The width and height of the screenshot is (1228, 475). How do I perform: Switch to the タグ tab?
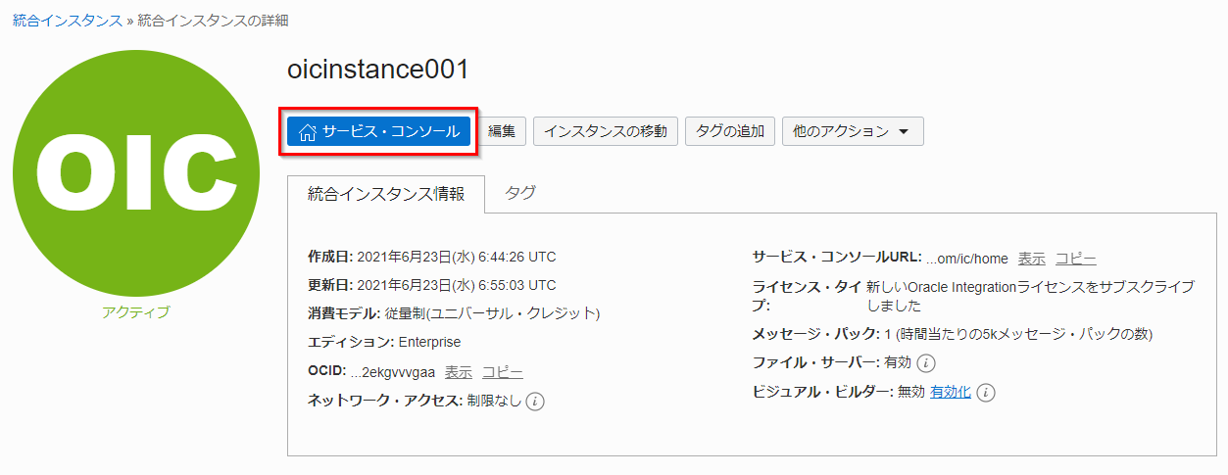520,193
